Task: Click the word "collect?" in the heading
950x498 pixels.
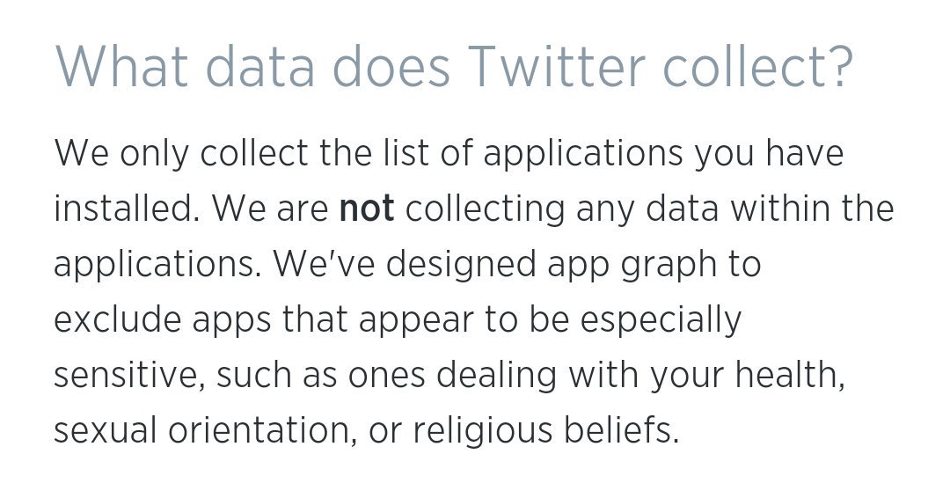Action: pos(758,66)
